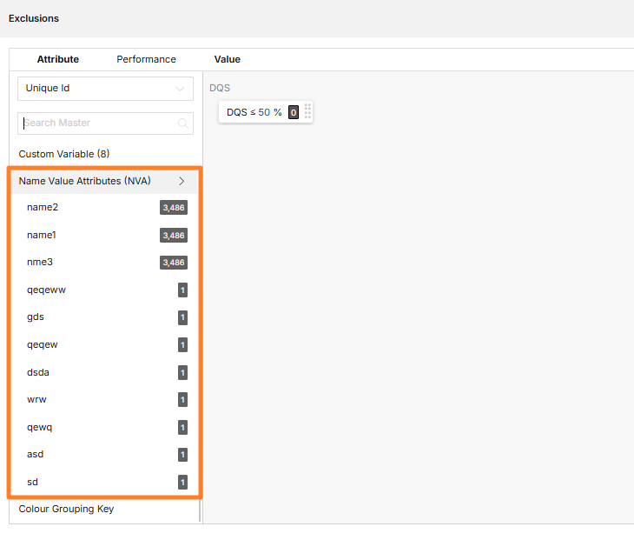Expand the Custom Variable (8) group
The image size is (634, 540).
pos(64,154)
